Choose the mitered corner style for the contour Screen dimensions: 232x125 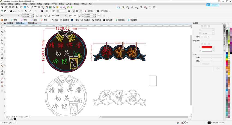[x=202, y=37]
